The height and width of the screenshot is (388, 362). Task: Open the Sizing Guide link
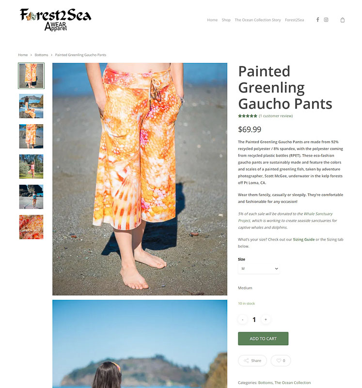(x=304, y=240)
